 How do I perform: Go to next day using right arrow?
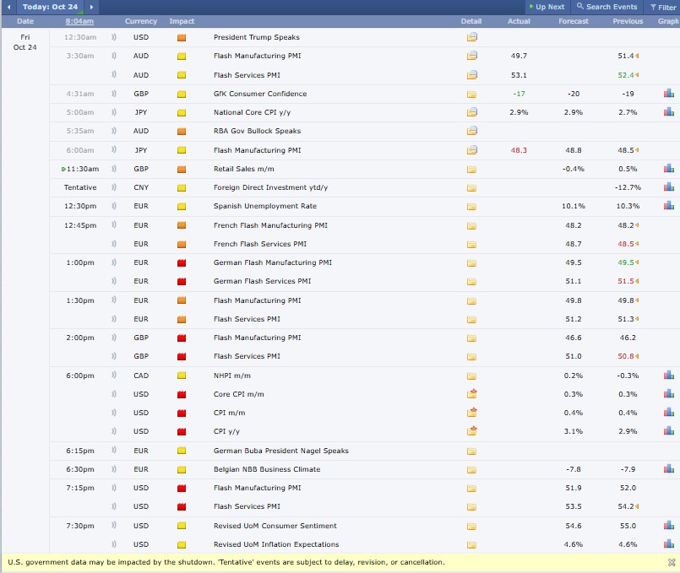click(90, 7)
